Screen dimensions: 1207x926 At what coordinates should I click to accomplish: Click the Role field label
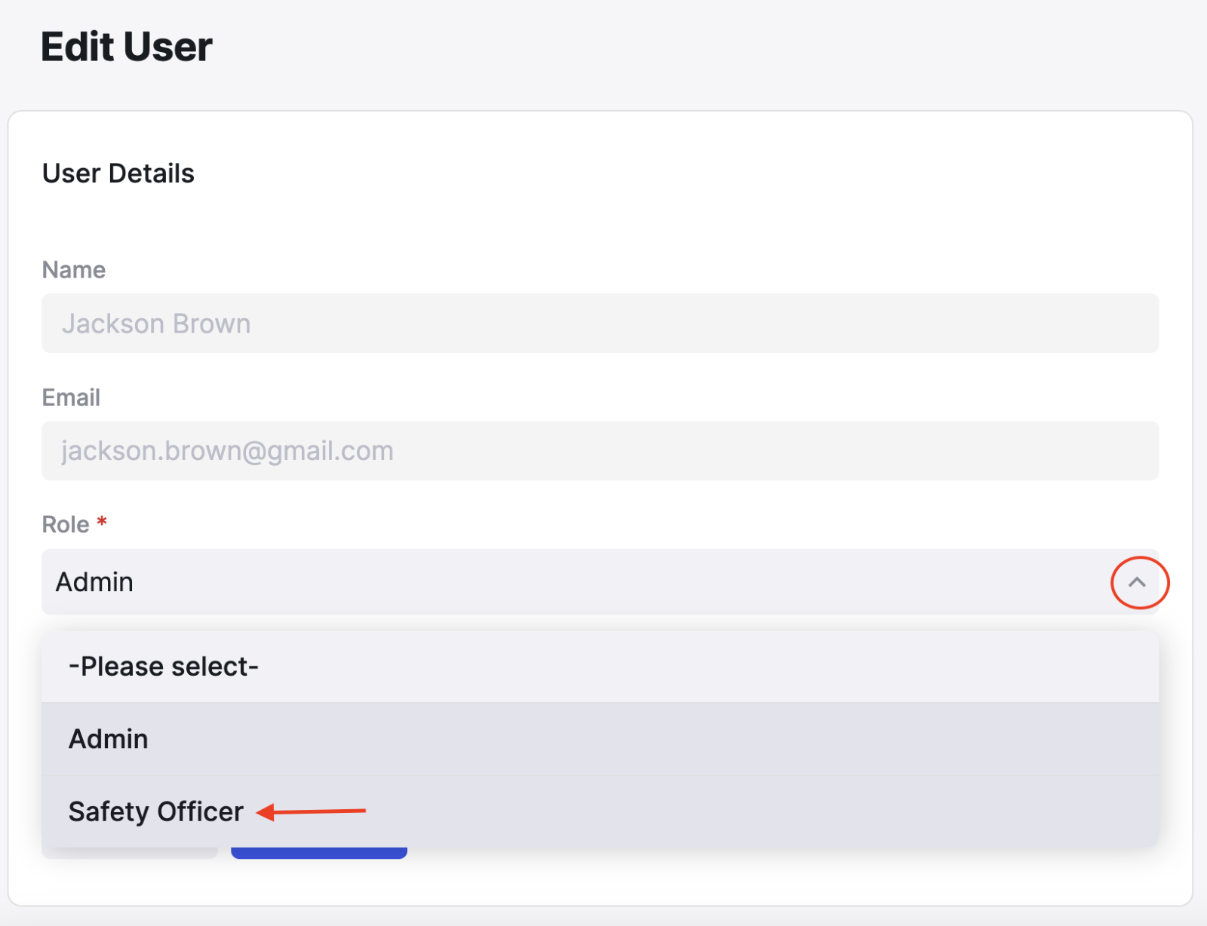pyautogui.click(x=66, y=524)
